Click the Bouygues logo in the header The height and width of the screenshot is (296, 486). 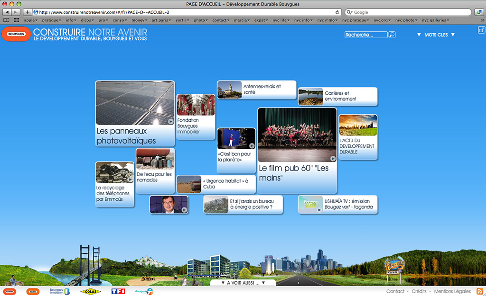16,34
